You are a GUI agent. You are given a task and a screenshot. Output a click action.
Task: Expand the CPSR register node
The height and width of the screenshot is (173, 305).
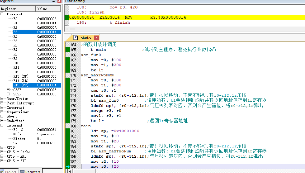(x=8, y=90)
